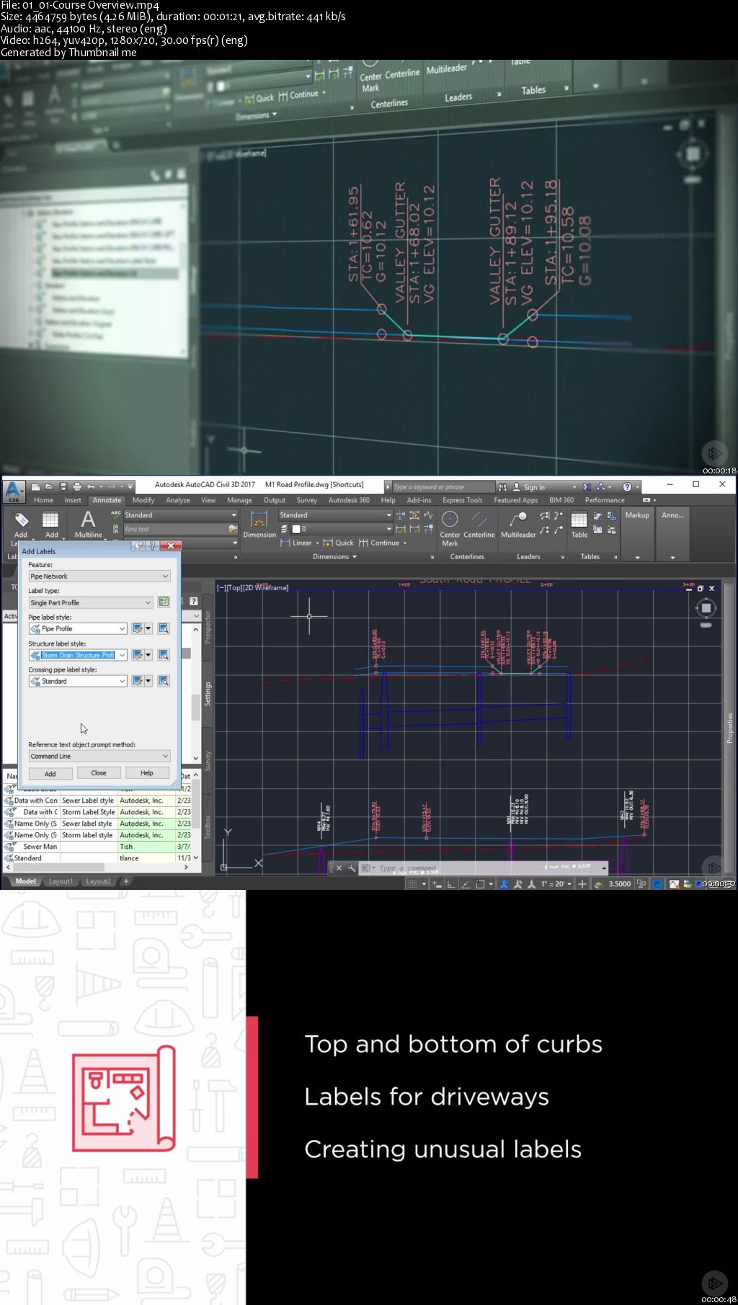Click pick-from-drawing icon for Pipe label style
The image size is (738, 1305).
click(x=164, y=628)
